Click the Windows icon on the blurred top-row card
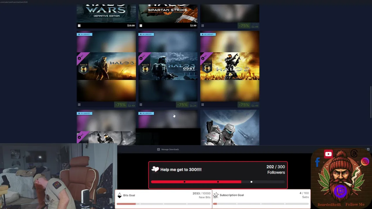The image size is (372, 209). click(203, 26)
